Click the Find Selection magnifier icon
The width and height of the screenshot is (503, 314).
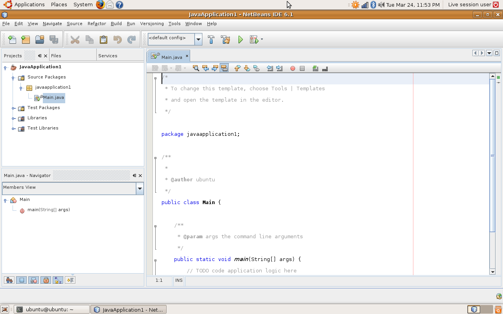pos(196,68)
